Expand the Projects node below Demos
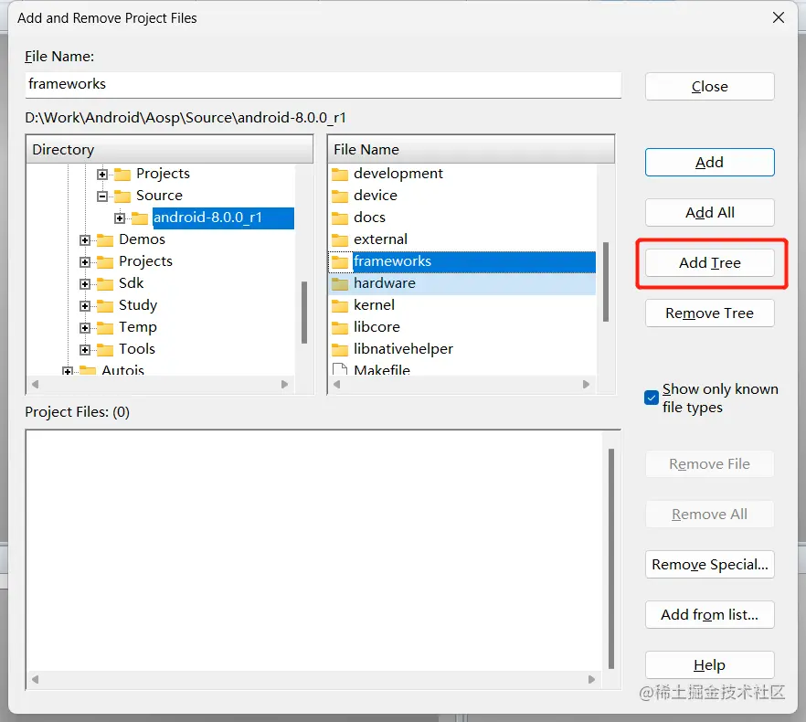The height and width of the screenshot is (722, 806). pyautogui.click(x=85, y=262)
